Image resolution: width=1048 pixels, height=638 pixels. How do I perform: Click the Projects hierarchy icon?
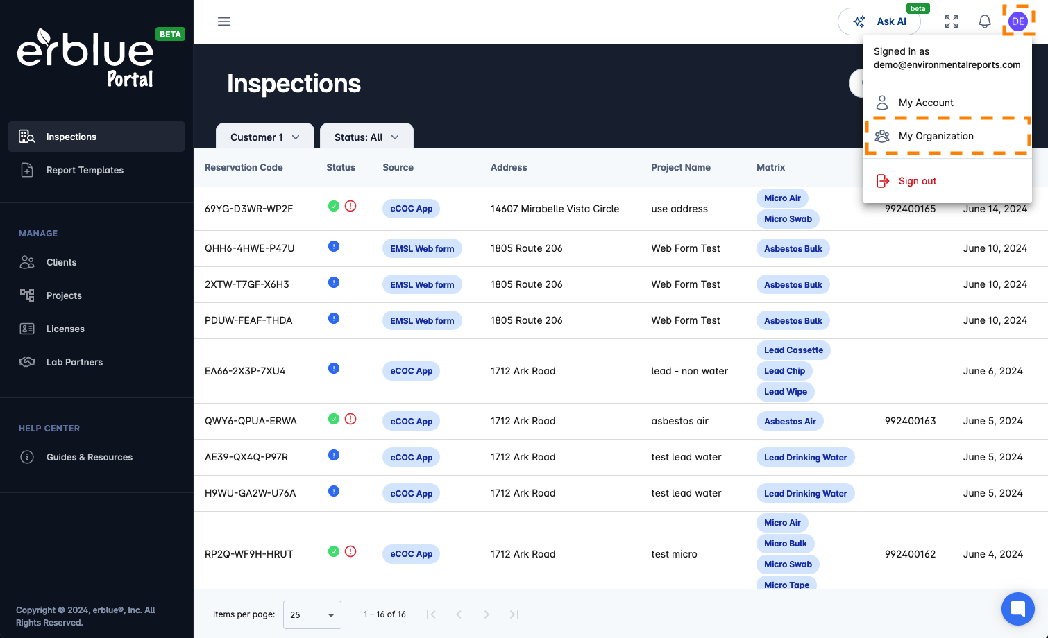[27, 295]
